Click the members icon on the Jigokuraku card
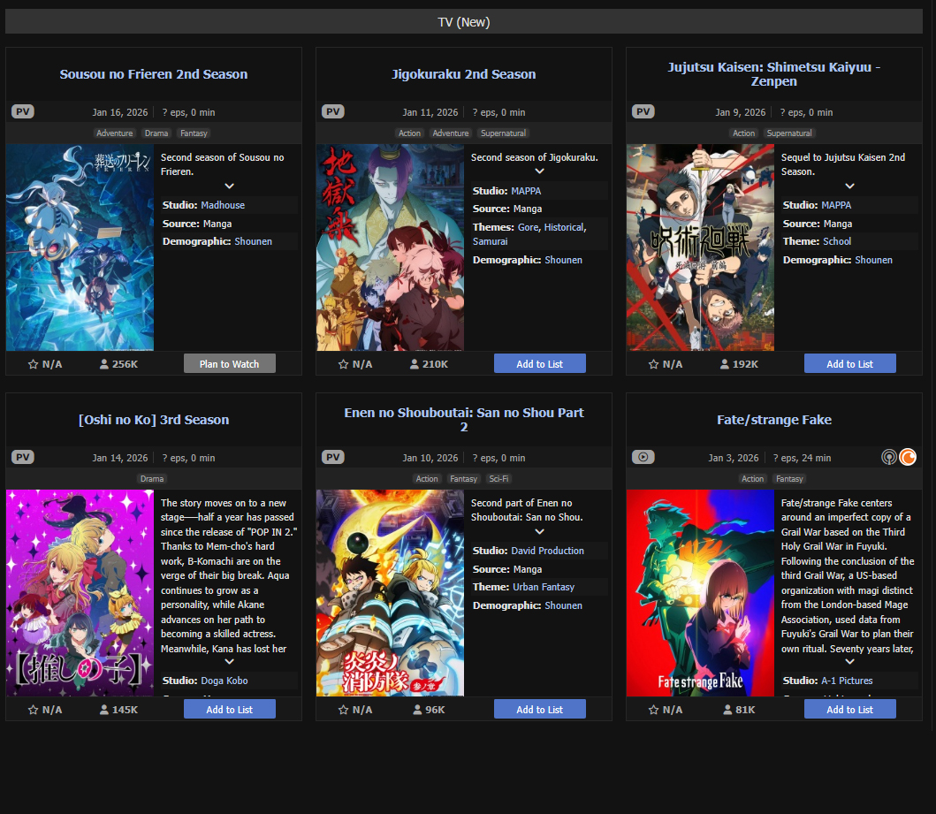This screenshot has width=936, height=814. (415, 364)
